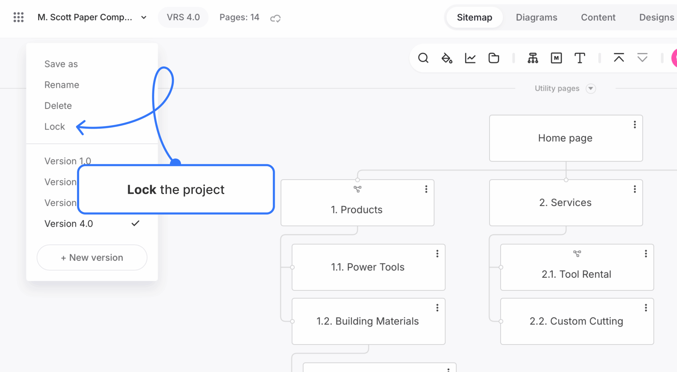This screenshot has height=372, width=677.
Task: Select the 2.2. Custom Cutting card
Action: [577, 321]
